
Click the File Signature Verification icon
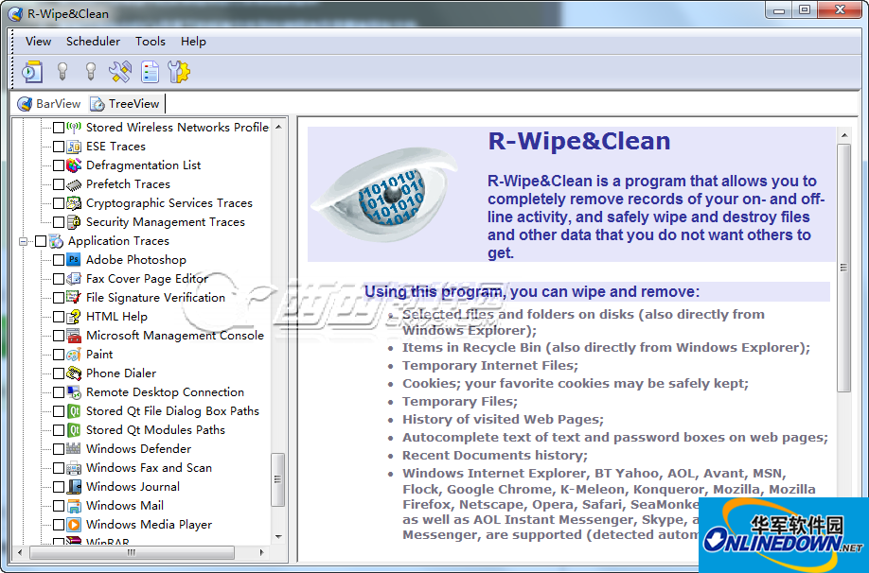74,297
